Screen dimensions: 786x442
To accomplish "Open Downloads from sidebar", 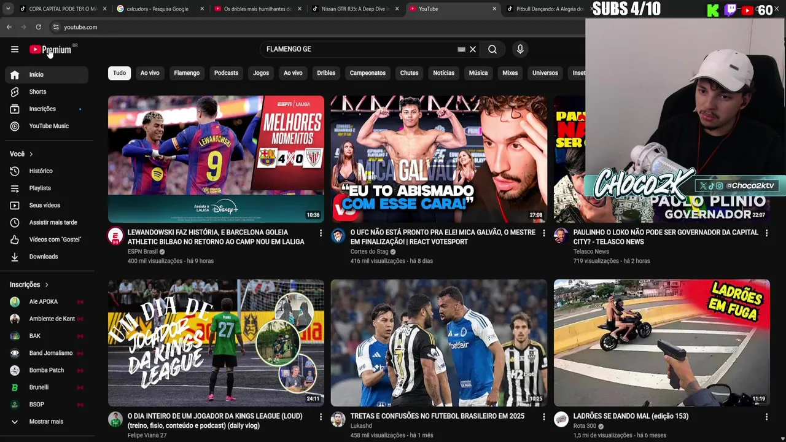I will tap(47, 257).
